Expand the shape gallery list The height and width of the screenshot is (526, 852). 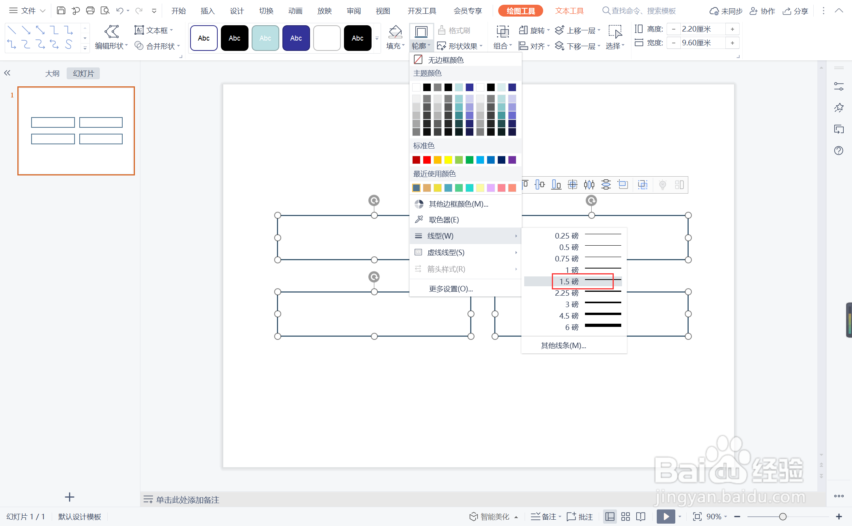pos(85,48)
